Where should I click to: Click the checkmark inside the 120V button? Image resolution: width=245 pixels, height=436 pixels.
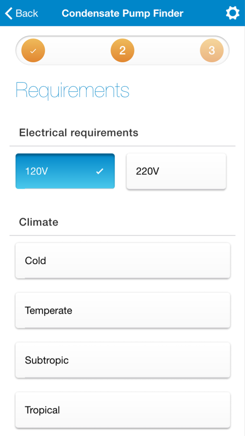(x=100, y=171)
